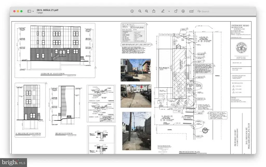Image resolution: width=266 pixels, height=167 pixels.
Task: Select the Highlight pen tool
Action: pyautogui.click(x=163, y=11)
